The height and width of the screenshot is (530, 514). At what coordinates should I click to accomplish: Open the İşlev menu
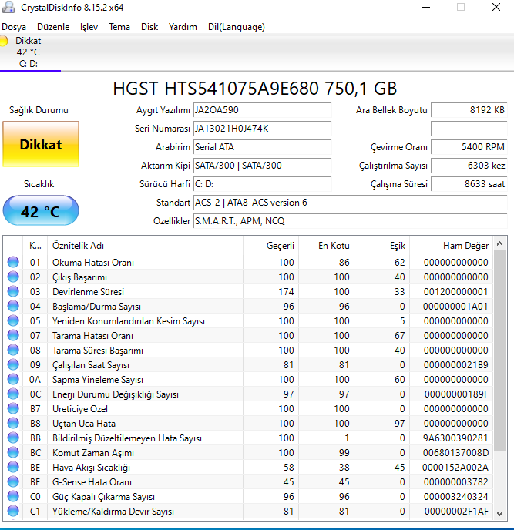[x=89, y=27]
